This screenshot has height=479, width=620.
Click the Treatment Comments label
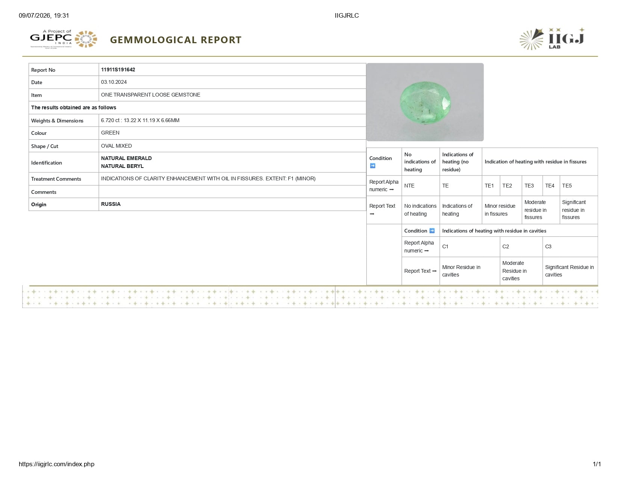point(56,179)
